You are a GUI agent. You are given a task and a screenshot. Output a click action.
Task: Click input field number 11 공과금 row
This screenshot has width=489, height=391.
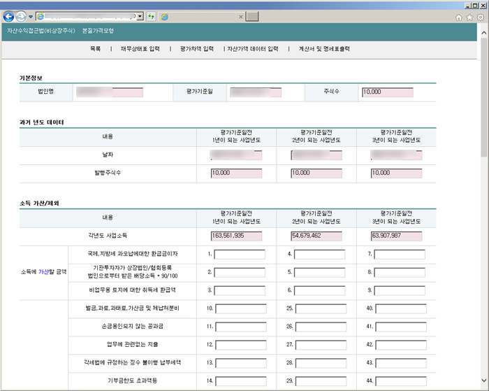[241, 327]
